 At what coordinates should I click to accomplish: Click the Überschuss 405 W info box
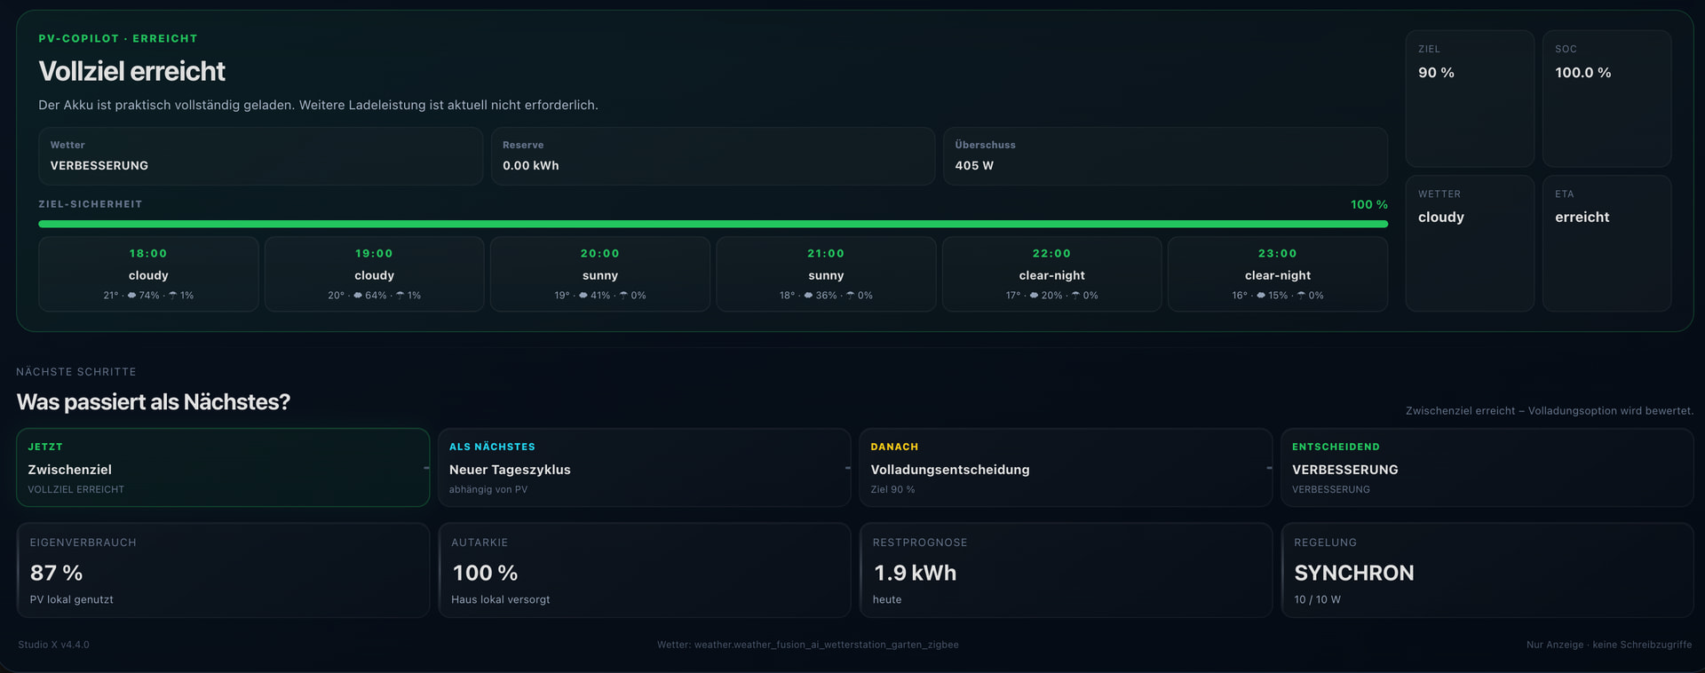pos(1165,156)
